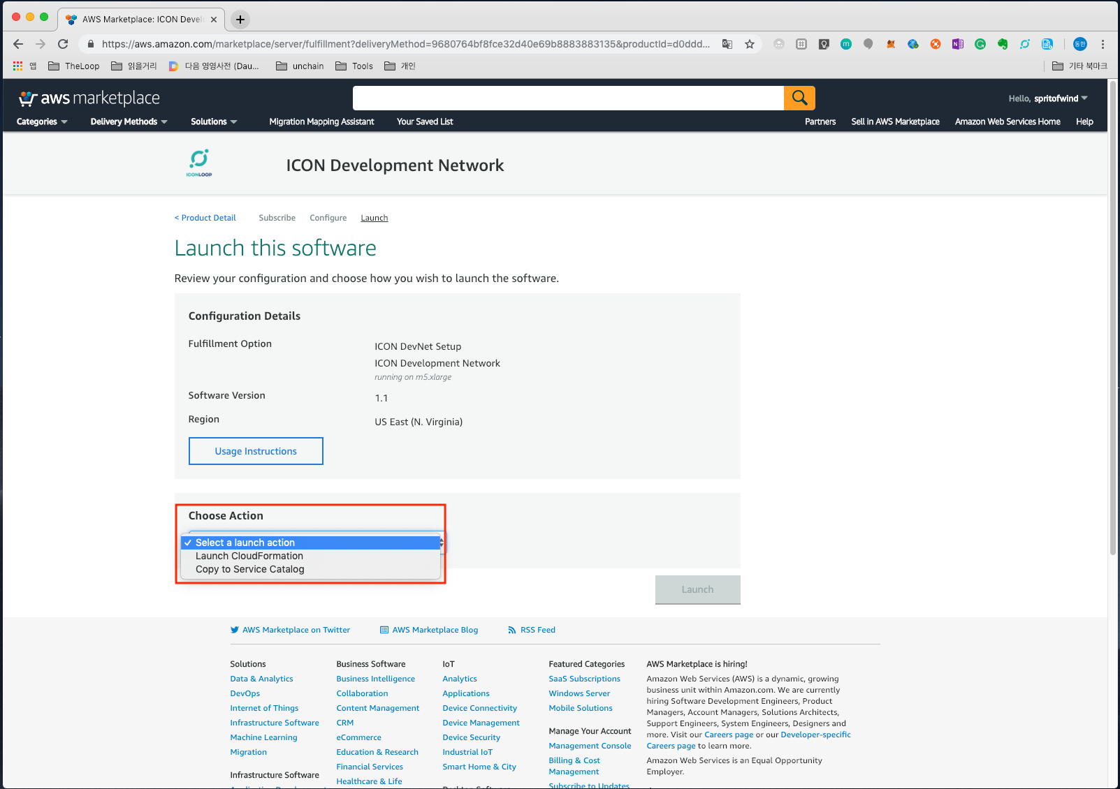The height and width of the screenshot is (789, 1120).
Task: Click the ICONLOOP product logo
Action: tap(199, 163)
